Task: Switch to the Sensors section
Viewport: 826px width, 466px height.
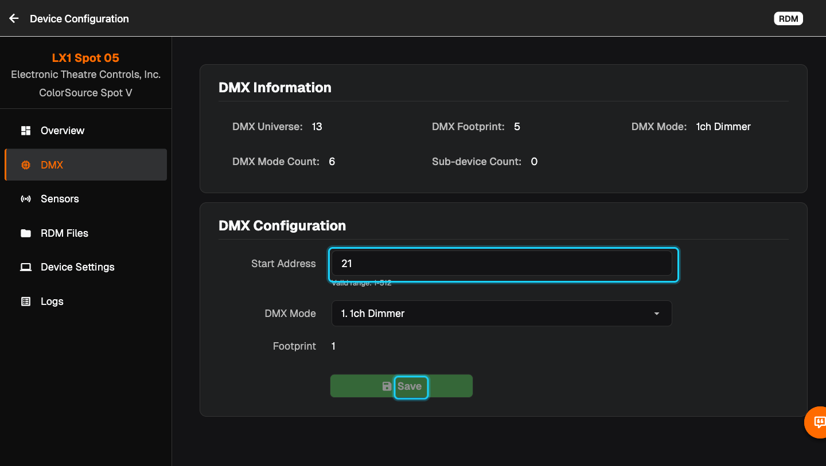Action: click(x=85, y=199)
